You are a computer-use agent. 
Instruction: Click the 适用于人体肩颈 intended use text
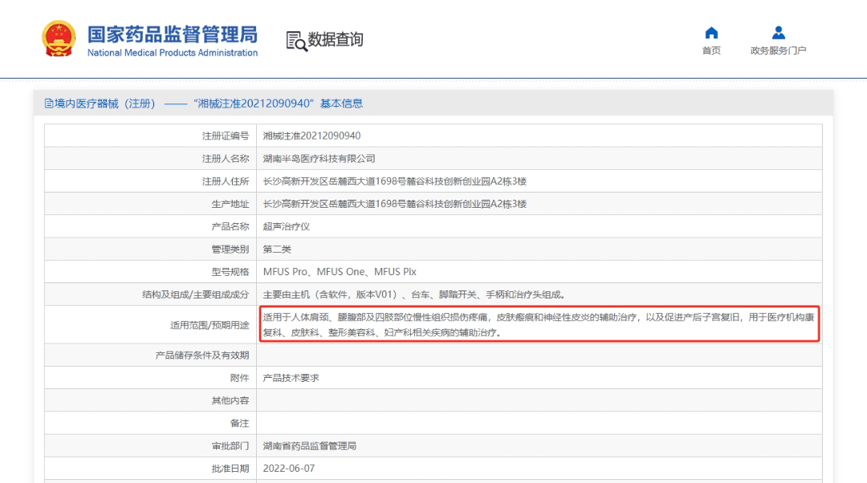(539, 325)
